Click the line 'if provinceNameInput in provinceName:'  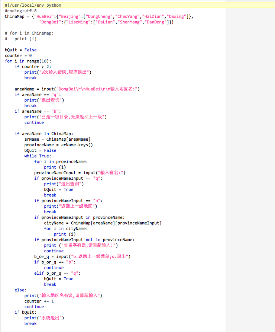[x=79, y=217]
